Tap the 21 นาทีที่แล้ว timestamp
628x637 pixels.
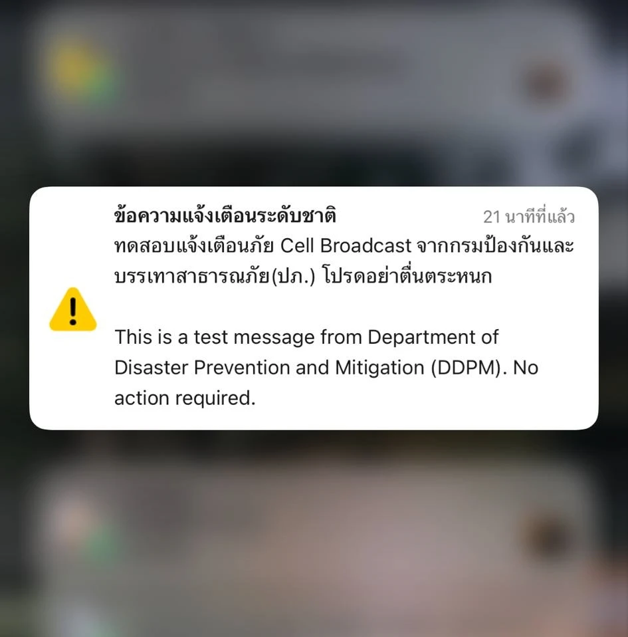[529, 217]
